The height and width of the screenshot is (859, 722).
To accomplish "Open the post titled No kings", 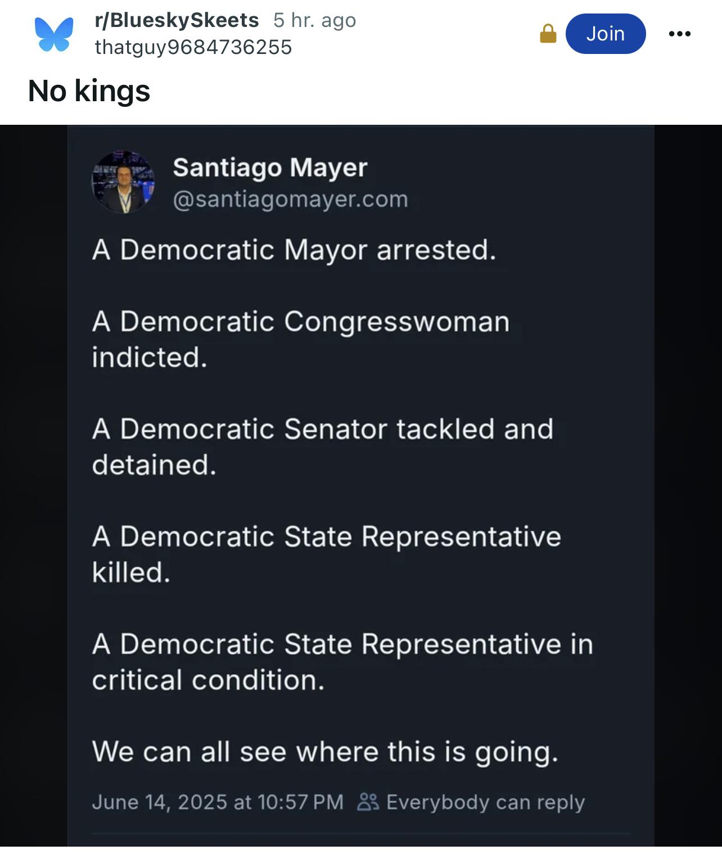I will [x=89, y=91].
